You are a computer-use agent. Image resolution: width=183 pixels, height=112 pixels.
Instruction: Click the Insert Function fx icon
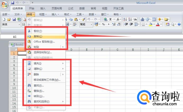[118, 19]
